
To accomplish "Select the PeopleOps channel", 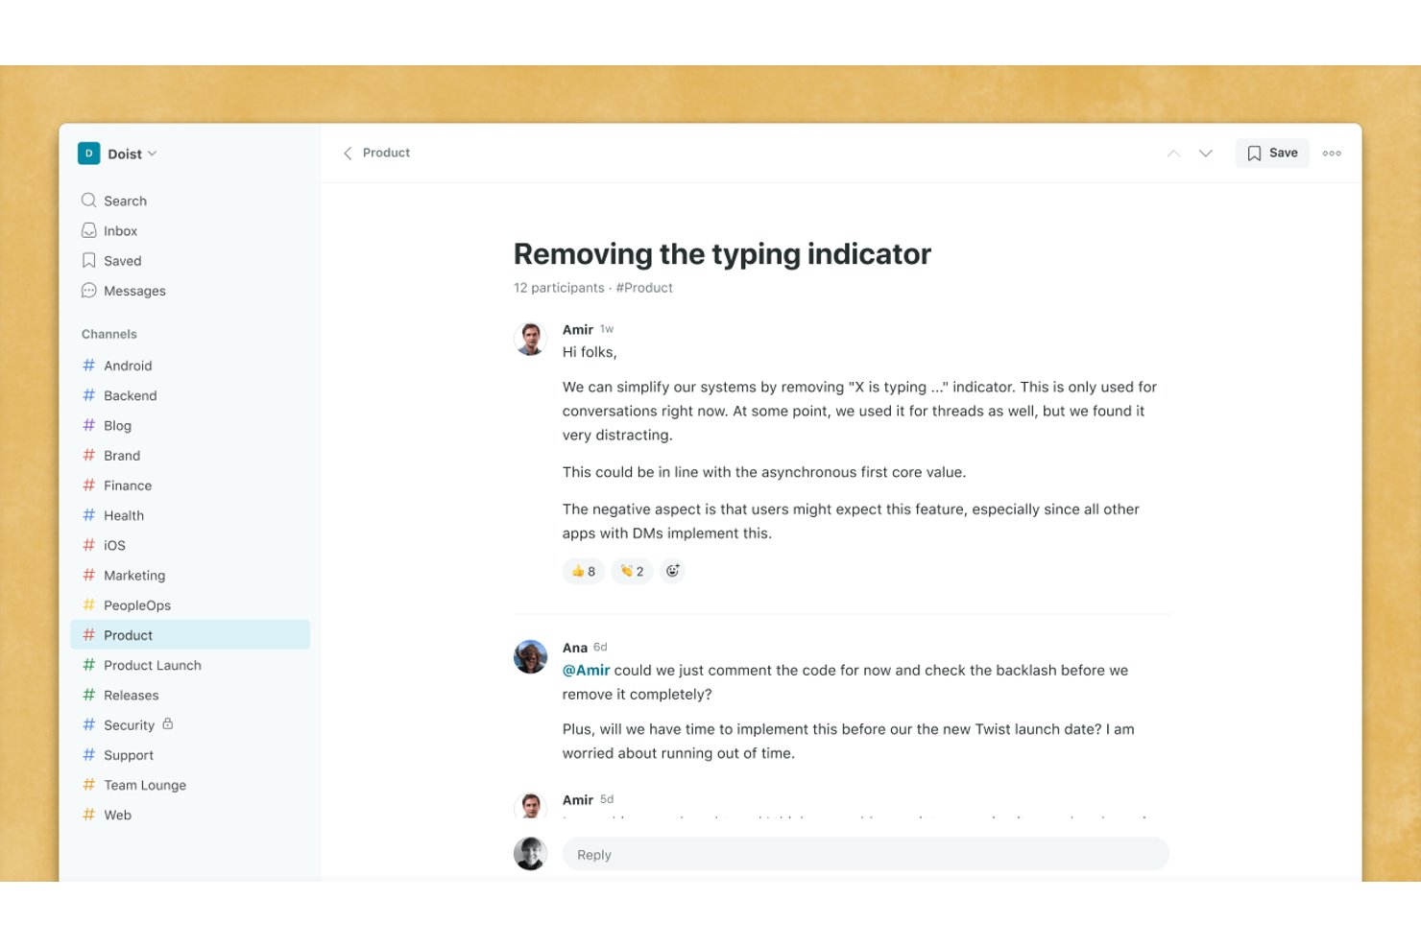I will (x=190, y=605).
